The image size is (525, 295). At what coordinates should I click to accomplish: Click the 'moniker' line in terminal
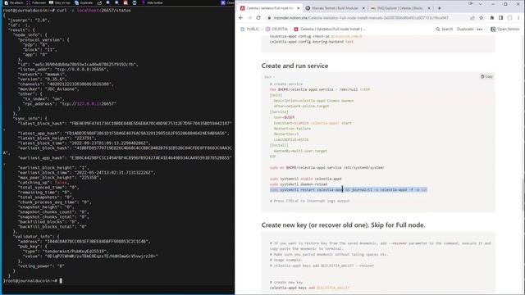(48, 89)
